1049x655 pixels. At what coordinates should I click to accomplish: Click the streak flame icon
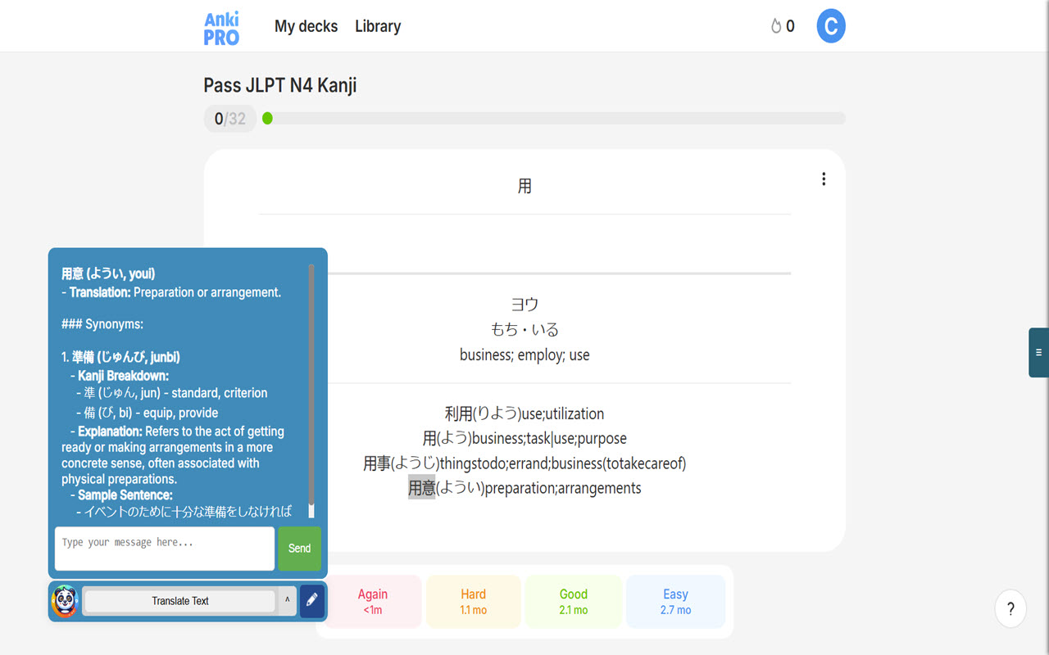[x=777, y=25]
